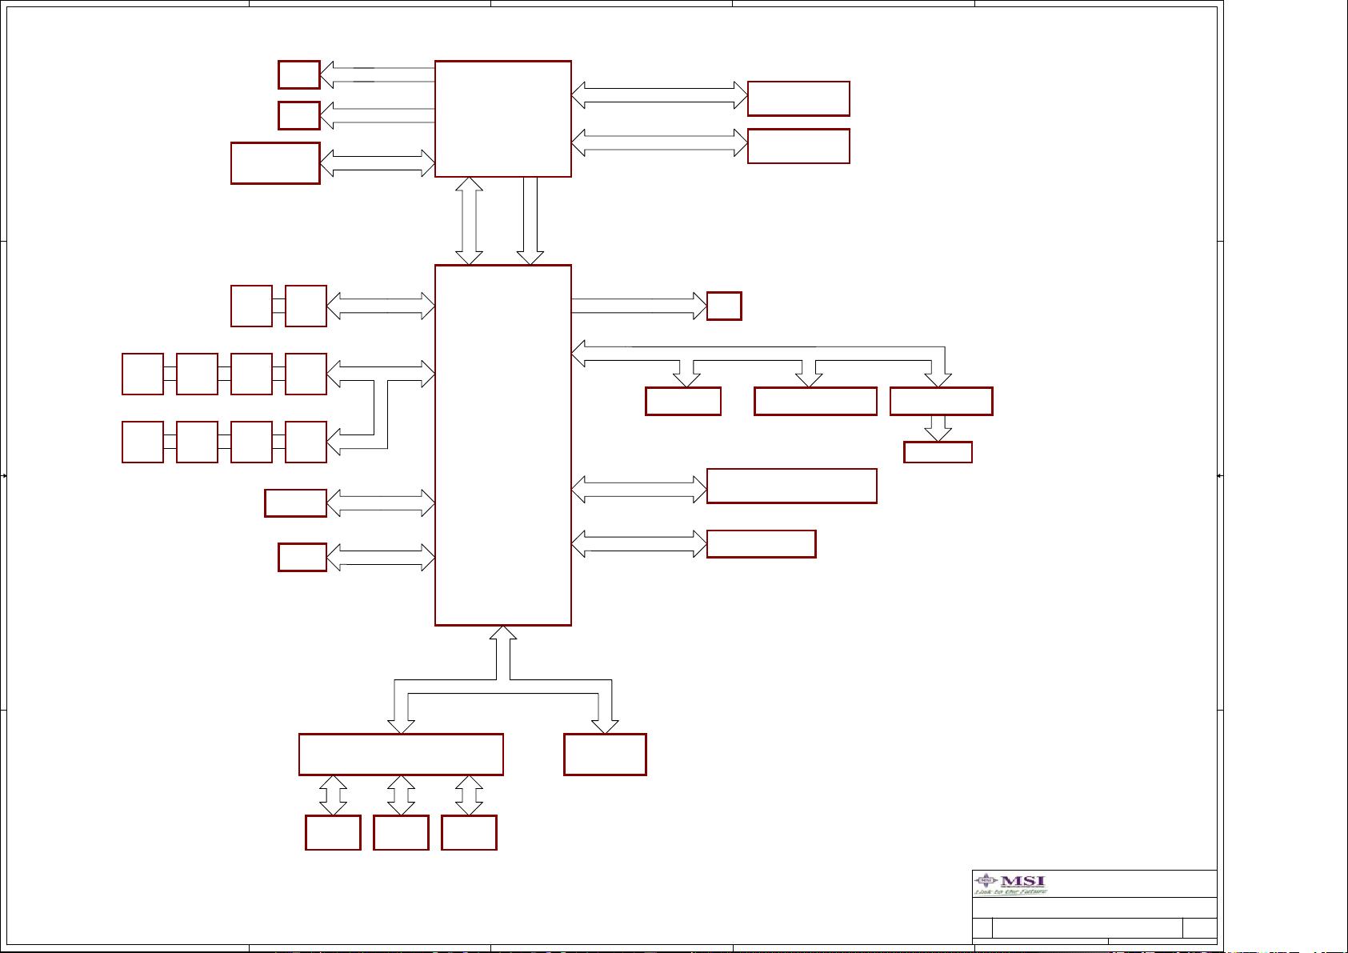Select the topmost small block left of top square block

[x=299, y=74]
